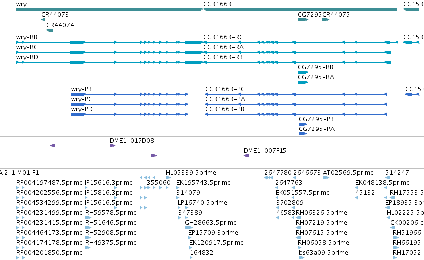Viewport: 424px width, 260px height.
Task: Click EST RH06058.5prime label
Action: (x=323, y=243)
